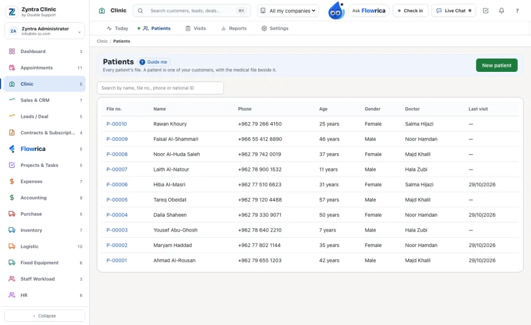Click the Leads / Deal icon
The image size is (531, 325).
pyautogui.click(x=12, y=116)
